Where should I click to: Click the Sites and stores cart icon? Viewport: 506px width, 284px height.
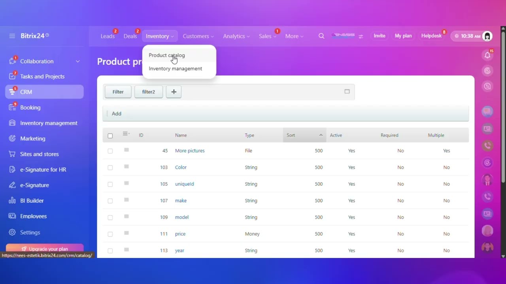tap(12, 154)
